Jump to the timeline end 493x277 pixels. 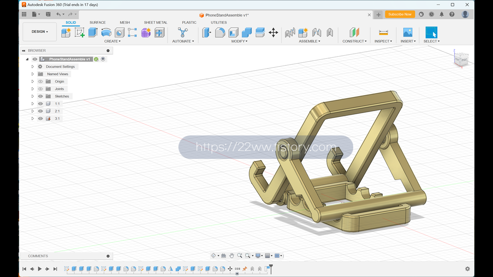55,269
